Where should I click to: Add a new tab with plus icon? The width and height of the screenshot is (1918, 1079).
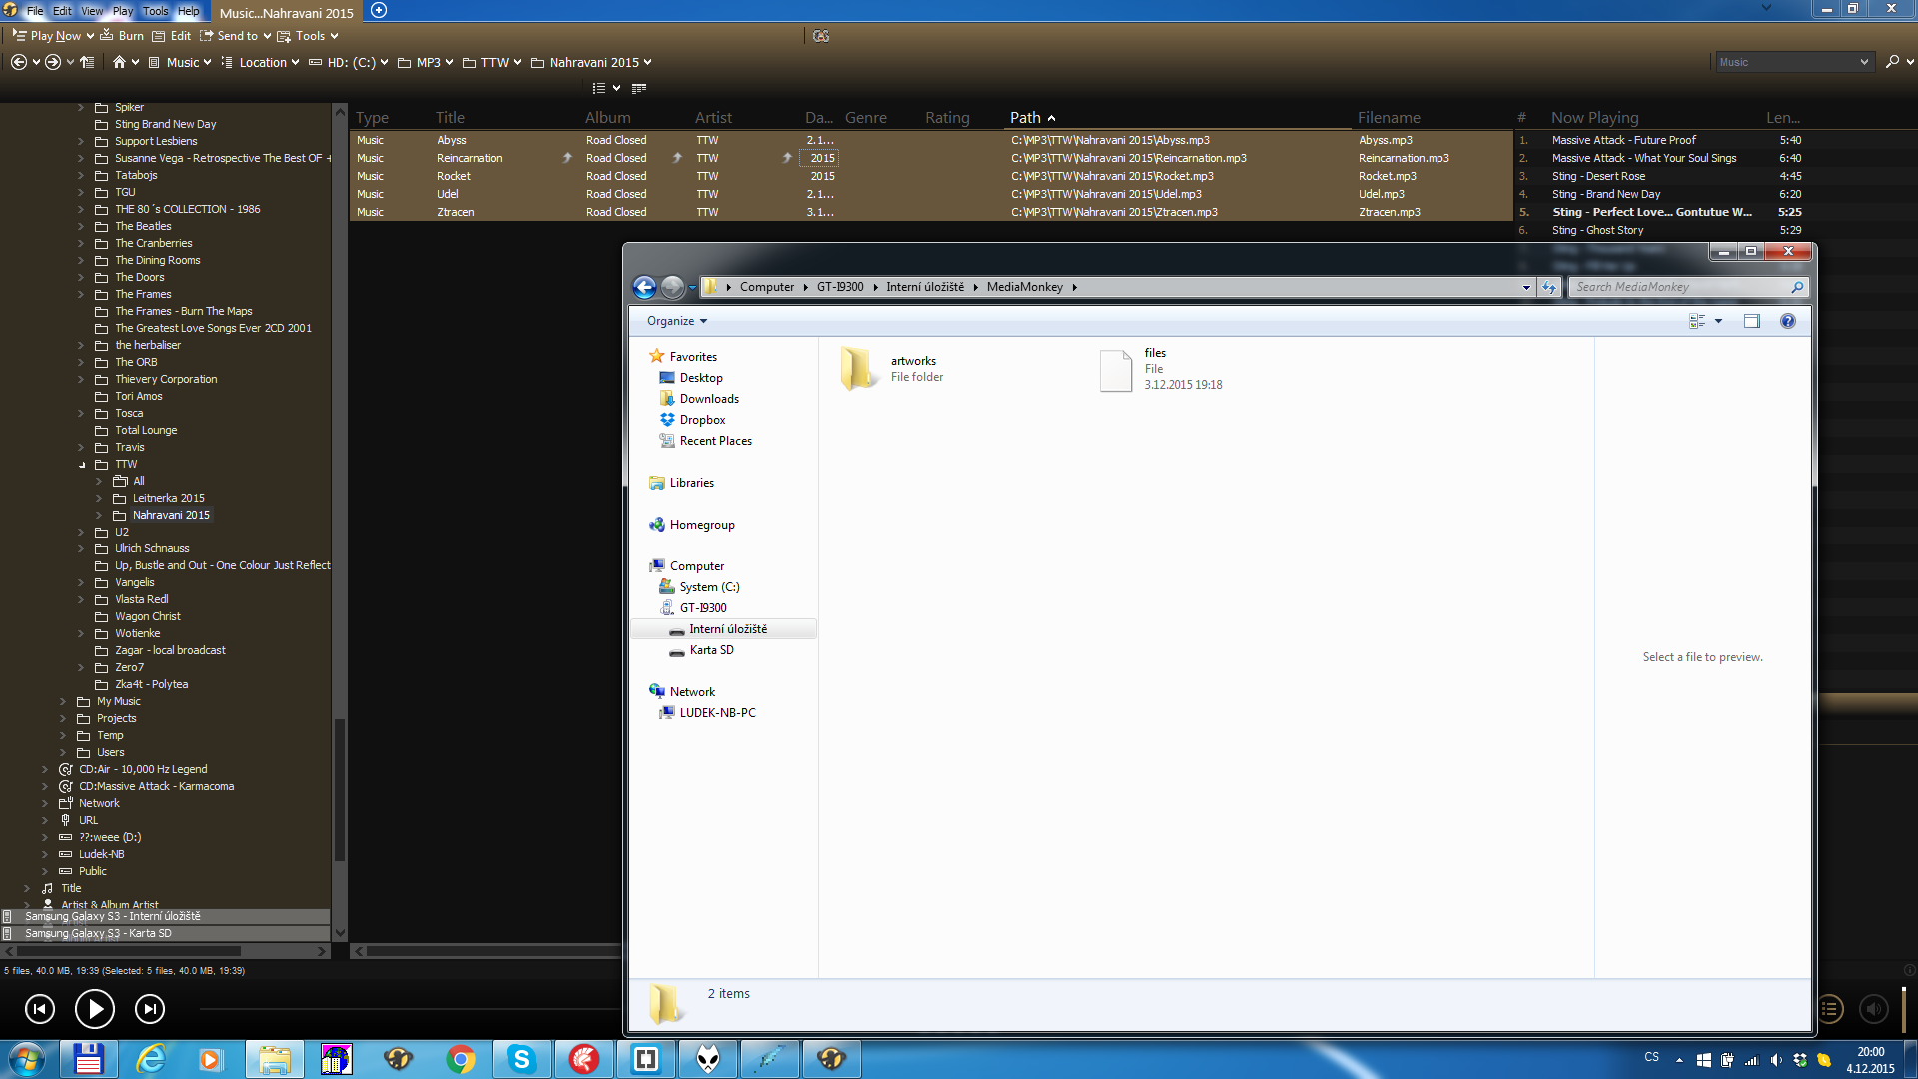tap(379, 11)
